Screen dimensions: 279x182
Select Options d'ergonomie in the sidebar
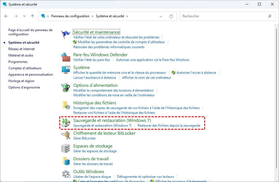click(x=24, y=87)
